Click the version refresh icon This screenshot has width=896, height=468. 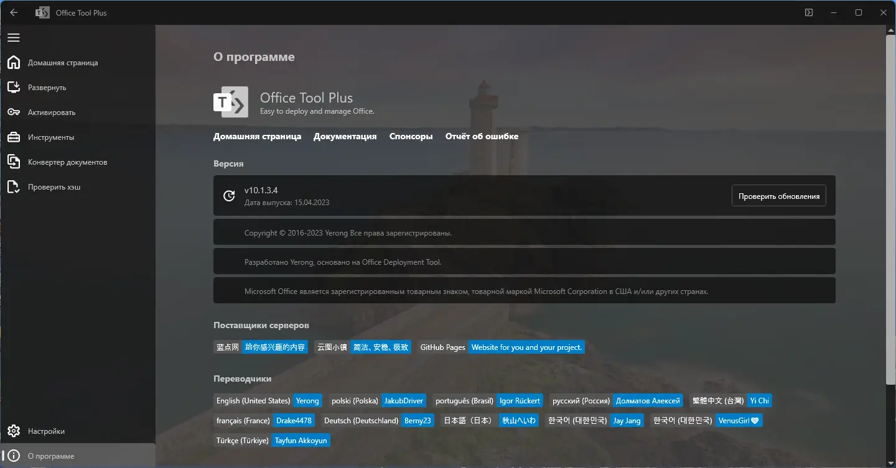[229, 196]
